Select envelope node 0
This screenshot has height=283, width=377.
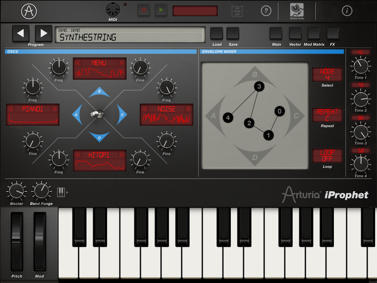279,111
